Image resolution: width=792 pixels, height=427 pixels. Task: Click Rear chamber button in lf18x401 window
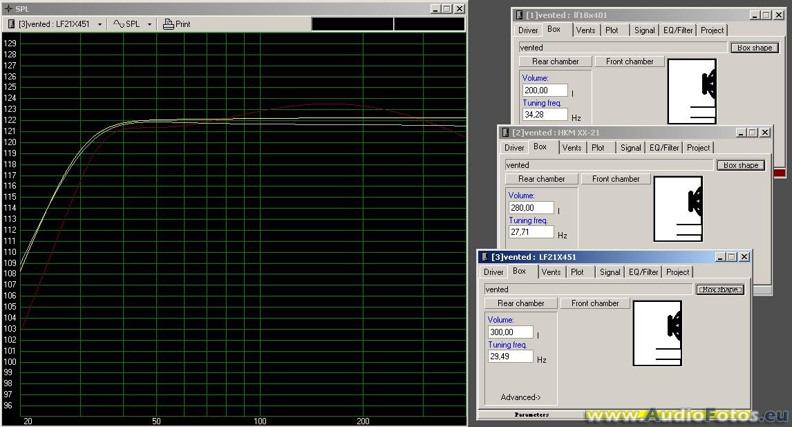(555, 61)
